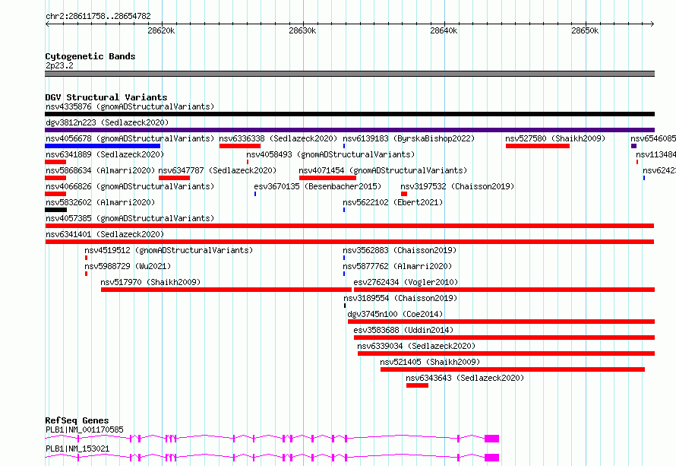This screenshot has width=676, height=466.
Task: Click esv3670135 (Besenbacher2015) label
Action: [x=317, y=186]
